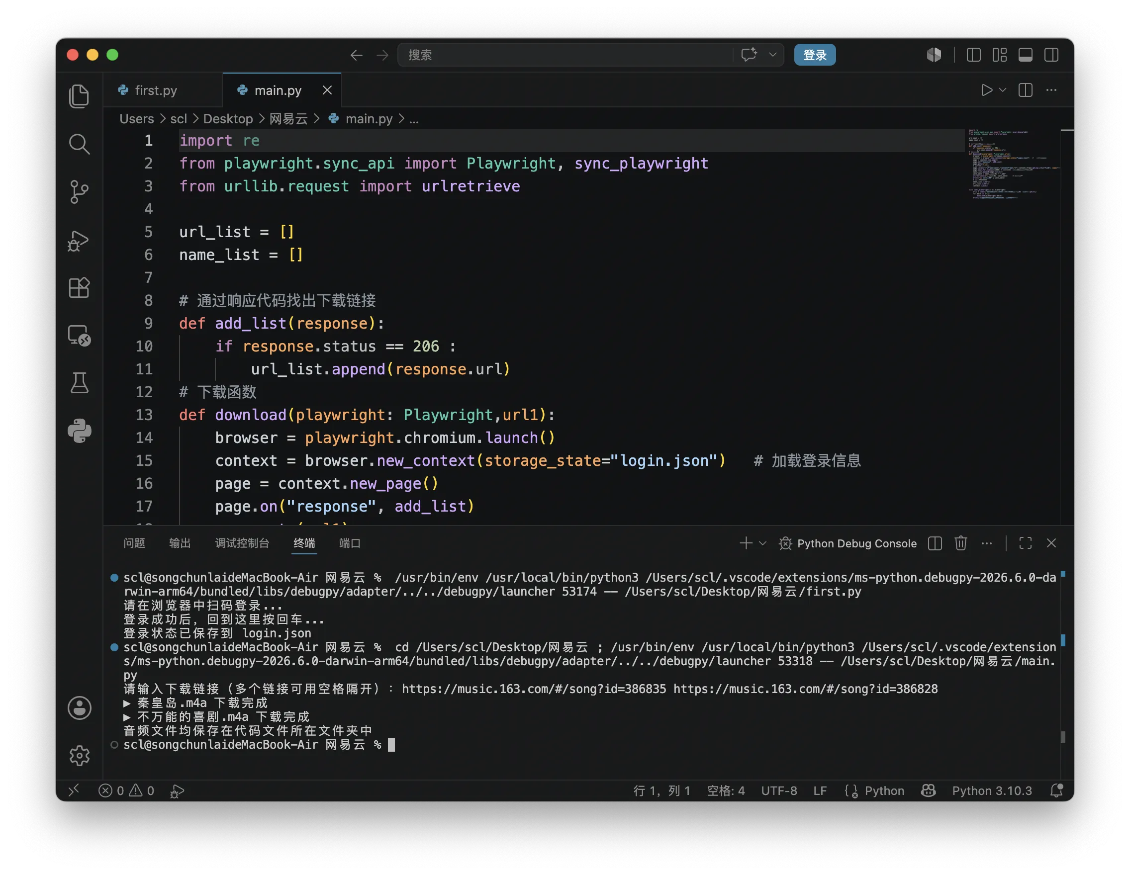
Task: Change indentation via 空格: 4
Action: pos(726,790)
